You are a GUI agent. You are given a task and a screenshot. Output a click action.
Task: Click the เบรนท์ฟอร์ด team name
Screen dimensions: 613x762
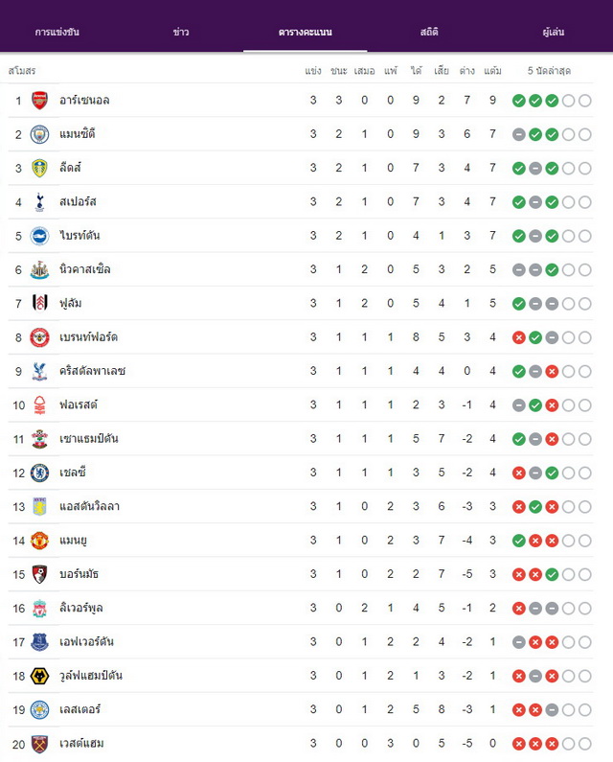pos(88,337)
